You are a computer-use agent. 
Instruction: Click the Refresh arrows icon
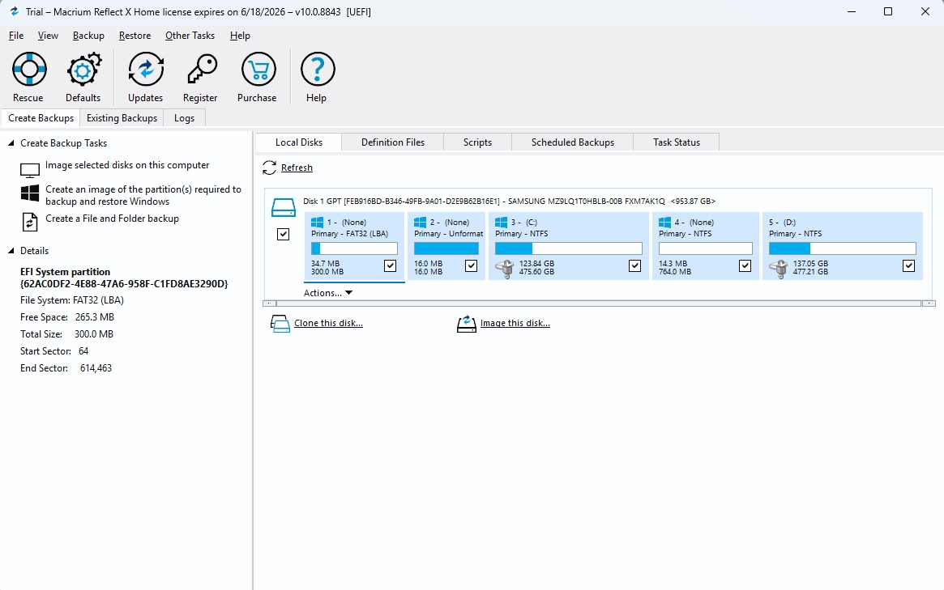point(269,168)
